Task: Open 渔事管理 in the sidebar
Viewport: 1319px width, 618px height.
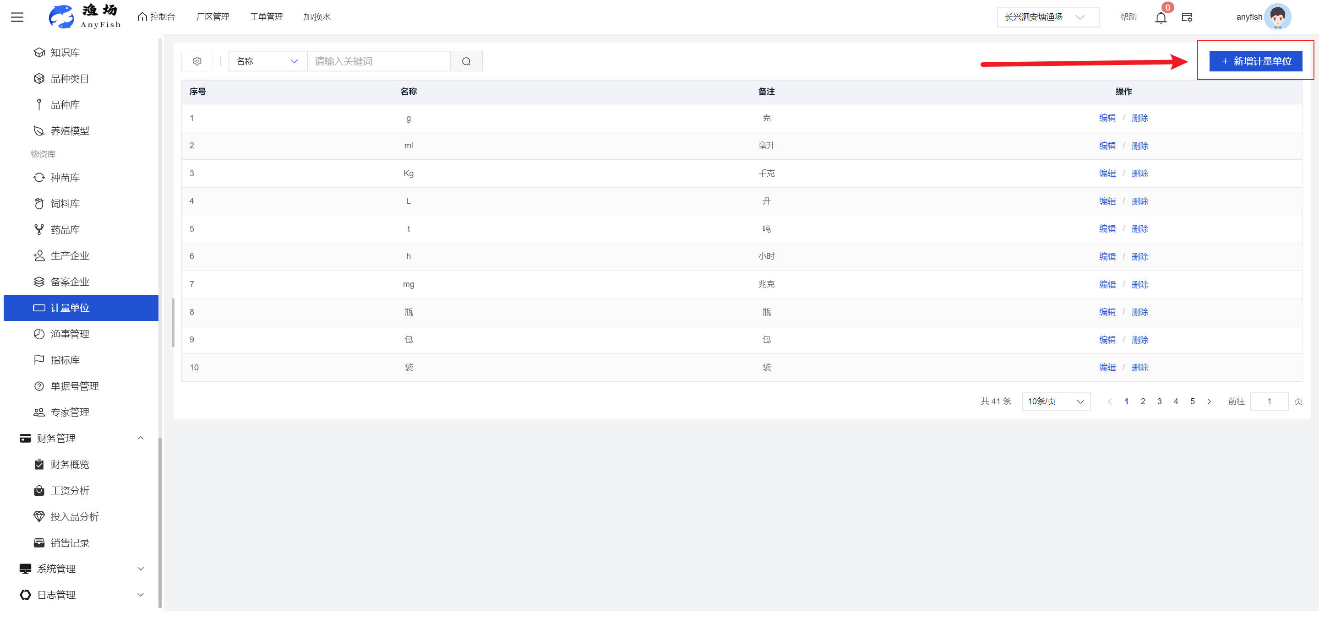Action: (70, 334)
